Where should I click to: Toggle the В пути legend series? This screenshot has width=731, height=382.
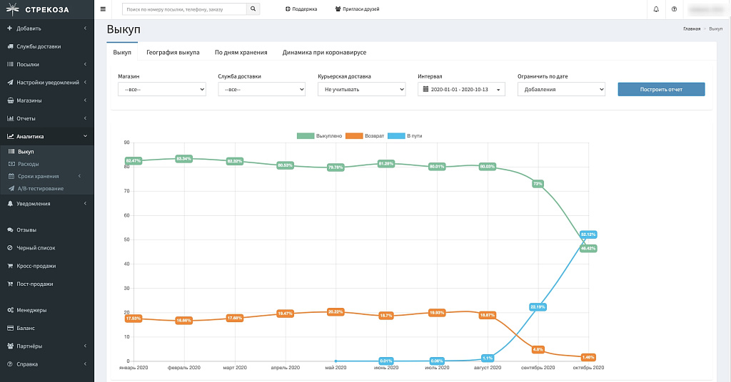pos(405,135)
